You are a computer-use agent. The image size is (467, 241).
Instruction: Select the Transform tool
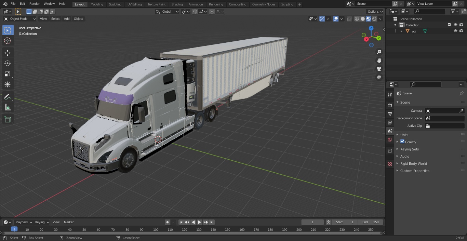pos(8,84)
